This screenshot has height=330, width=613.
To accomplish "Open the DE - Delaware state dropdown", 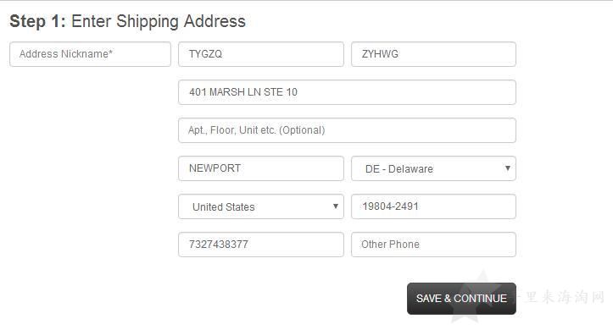I will [433, 168].
